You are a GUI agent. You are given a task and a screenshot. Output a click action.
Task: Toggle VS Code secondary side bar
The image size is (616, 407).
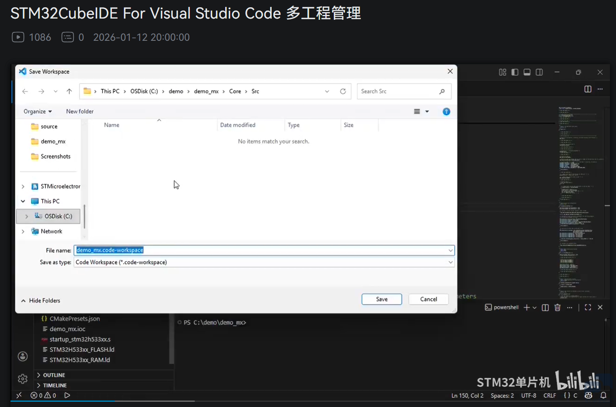pyautogui.click(x=539, y=72)
